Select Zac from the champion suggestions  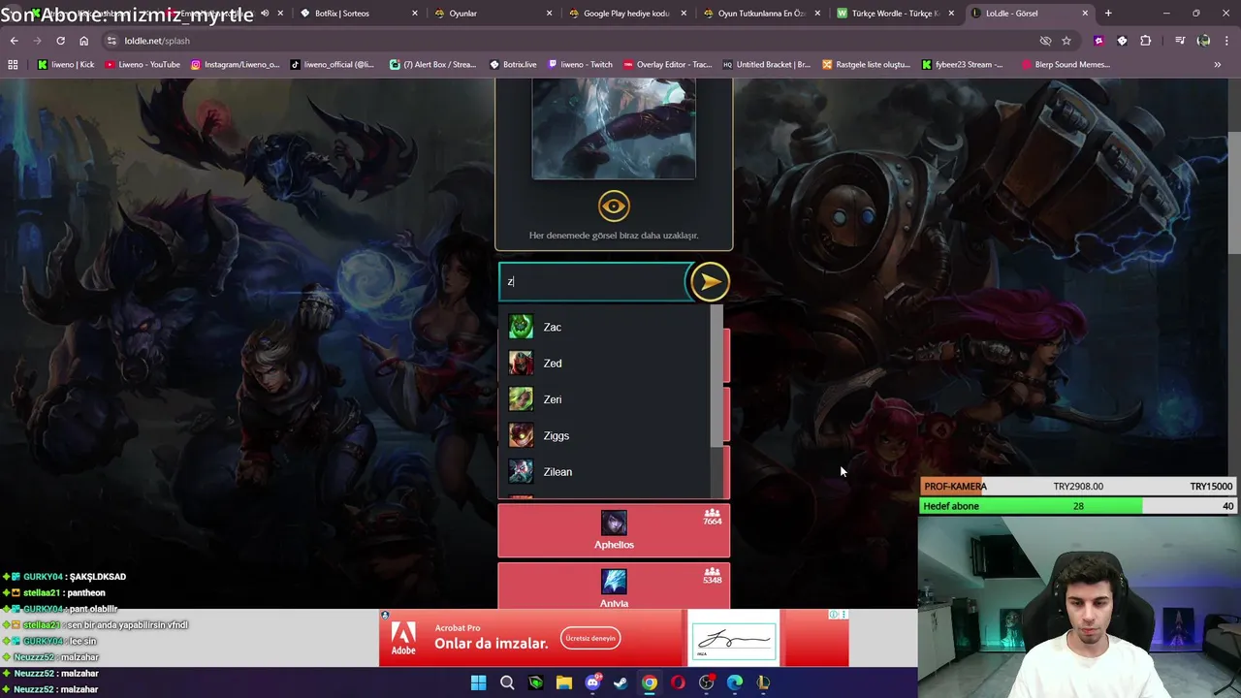coord(605,327)
